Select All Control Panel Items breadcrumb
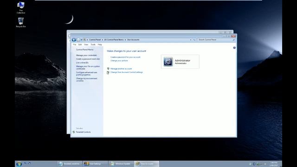Viewport: 297px width, 167px height. tap(114, 40)
